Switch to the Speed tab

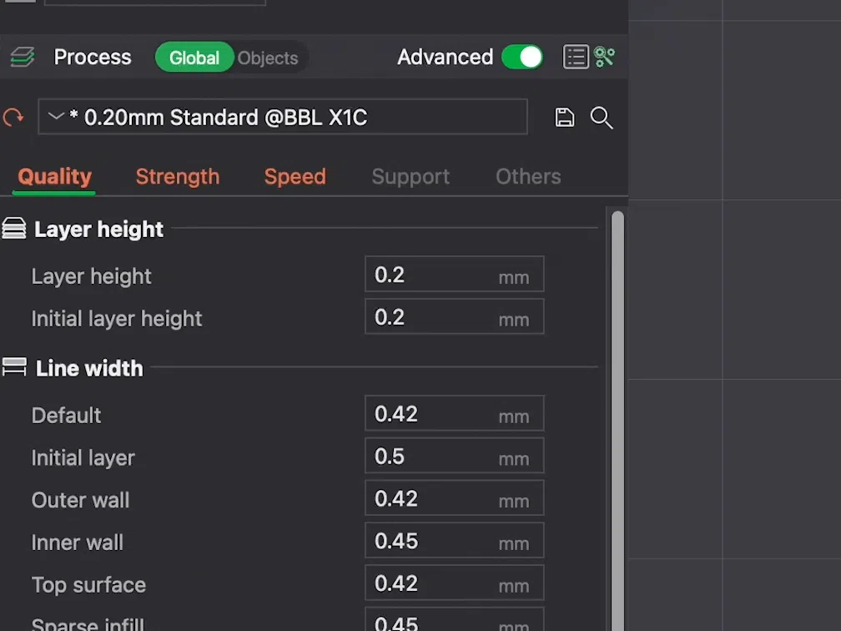(295, 177)
